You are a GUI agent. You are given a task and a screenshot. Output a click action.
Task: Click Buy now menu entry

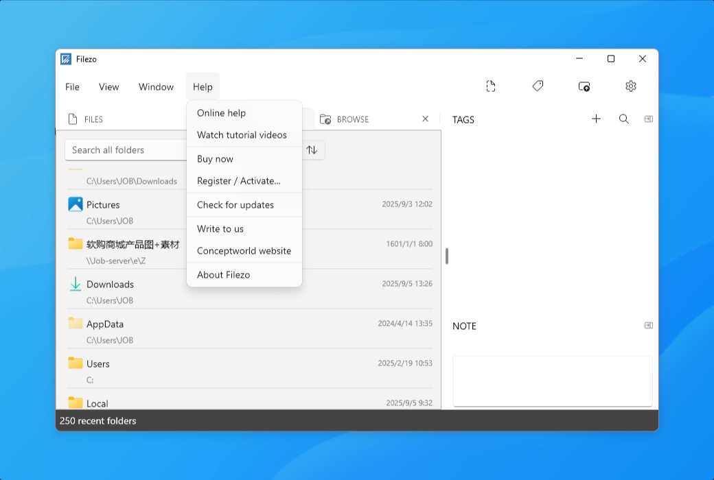tap(244, 159)
